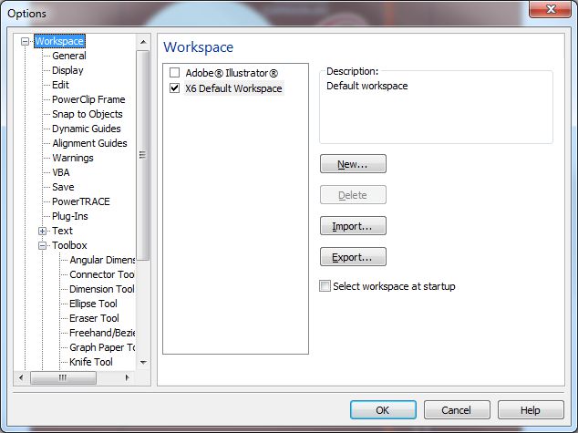Click the tree scroll up arrow

(143, 42)
